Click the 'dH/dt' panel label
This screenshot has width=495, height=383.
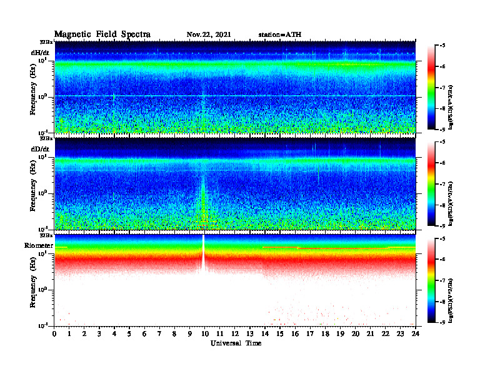tap(40, 53)
